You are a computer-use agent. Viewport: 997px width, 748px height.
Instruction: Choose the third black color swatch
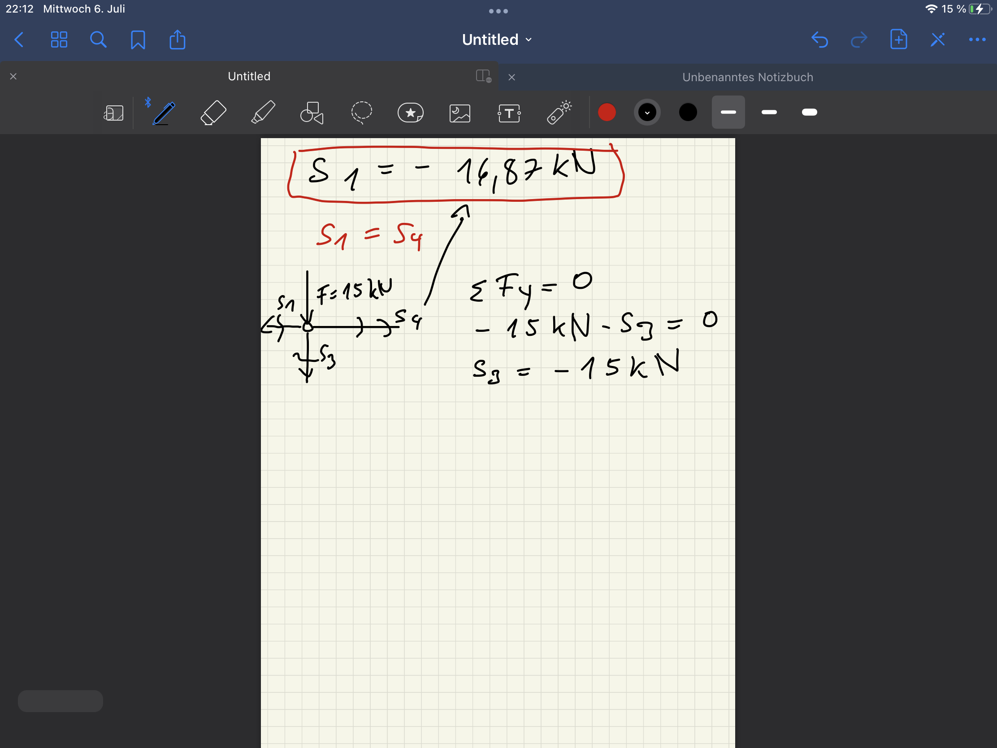(688, 112)
